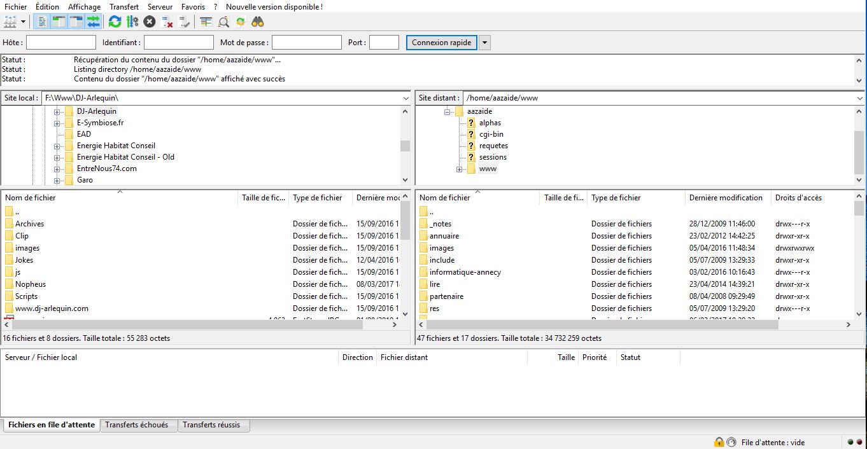Focus the Mot de passe input field
The width and height of the screenshot is (867, 449).
tap(307, 43)
